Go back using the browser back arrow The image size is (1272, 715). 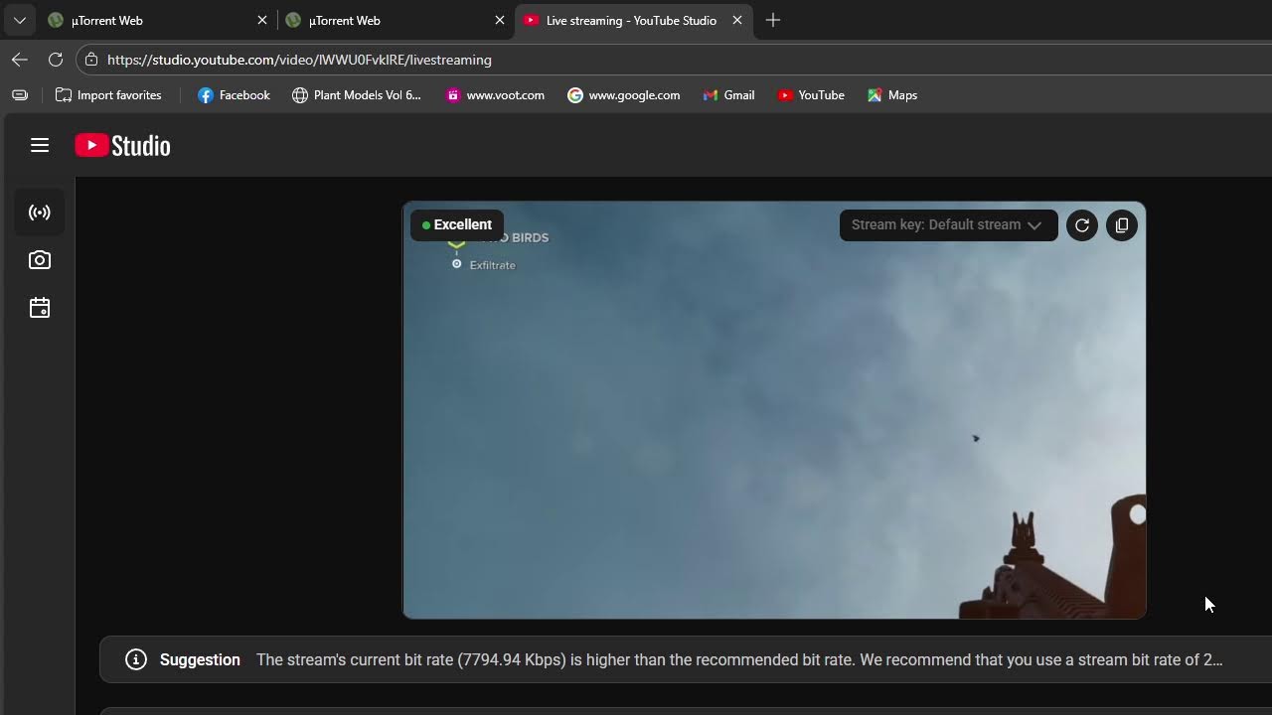20,60
